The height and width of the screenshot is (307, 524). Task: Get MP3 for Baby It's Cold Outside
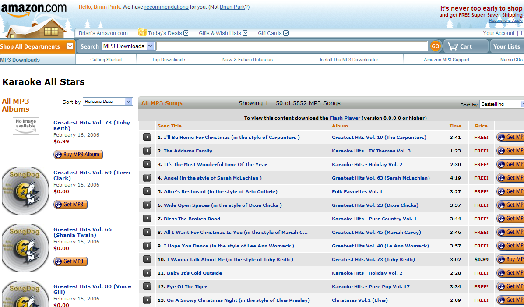[510, 273]
